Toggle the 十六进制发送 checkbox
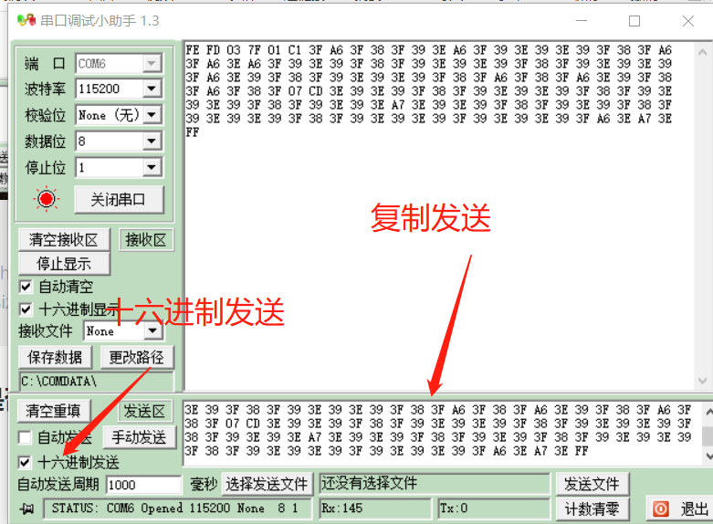Screen dimensions: 713x524 (x=25, y=463)
